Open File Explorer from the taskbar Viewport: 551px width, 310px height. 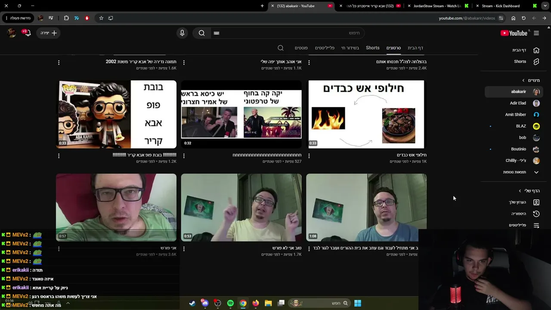click(x=268, y=303)
